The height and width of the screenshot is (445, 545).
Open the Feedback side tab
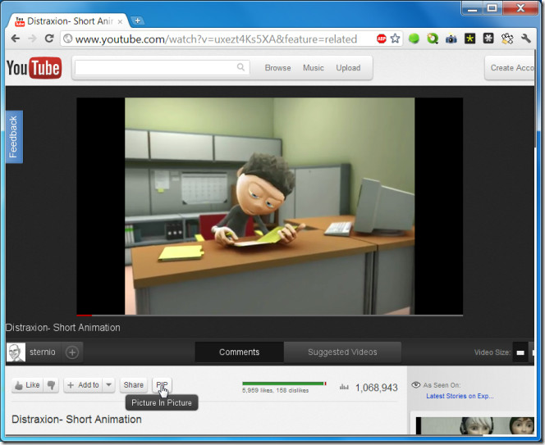coord(14,137)
